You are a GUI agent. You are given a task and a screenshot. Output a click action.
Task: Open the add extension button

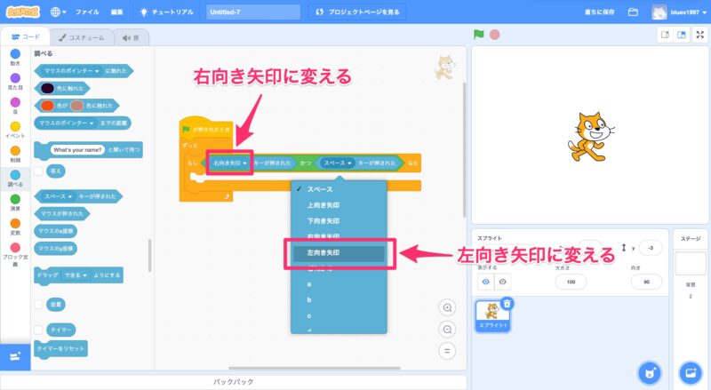pos(15,356)
